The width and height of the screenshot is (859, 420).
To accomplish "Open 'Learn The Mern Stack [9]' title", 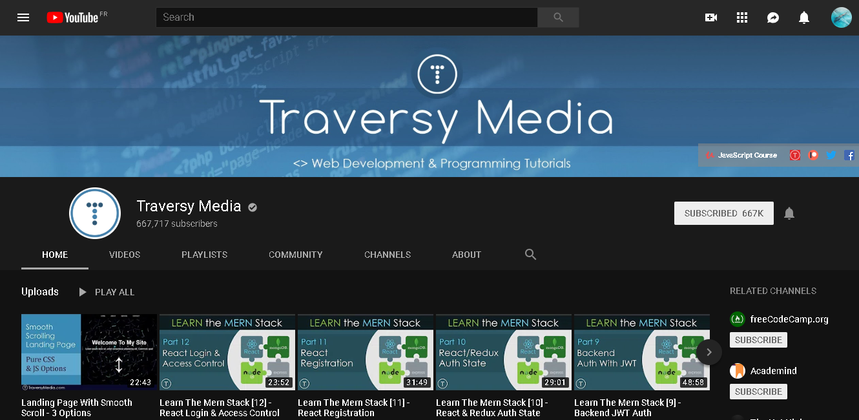I will pos(627,408).
